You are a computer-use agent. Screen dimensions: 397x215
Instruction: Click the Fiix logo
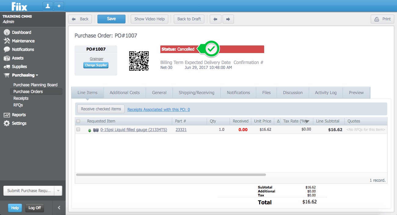pos(19,6)
